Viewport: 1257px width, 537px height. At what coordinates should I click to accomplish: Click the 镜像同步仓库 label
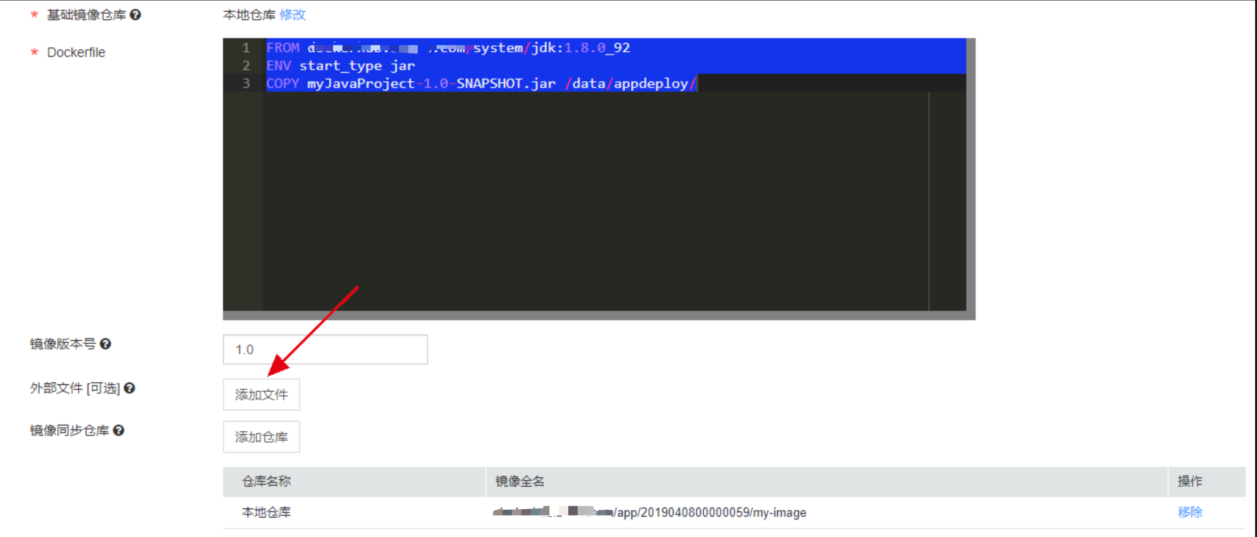[x=69, y=431]
